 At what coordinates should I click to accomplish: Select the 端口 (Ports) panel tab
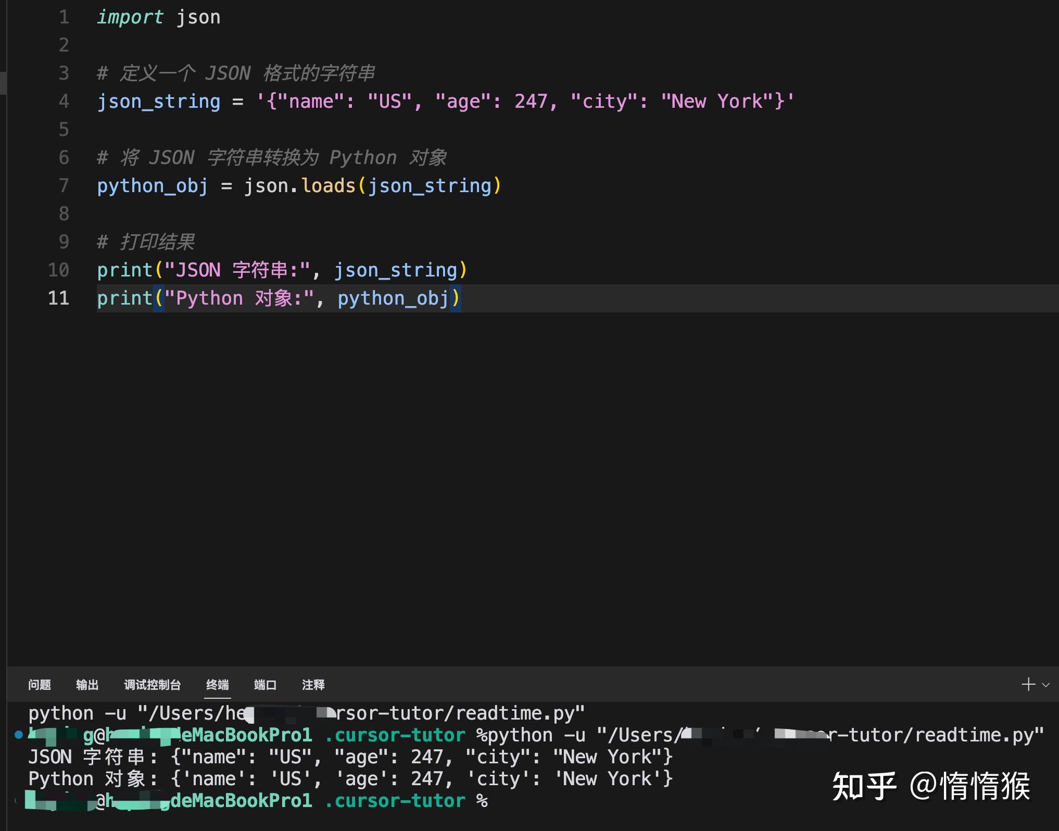pos(264,685)
